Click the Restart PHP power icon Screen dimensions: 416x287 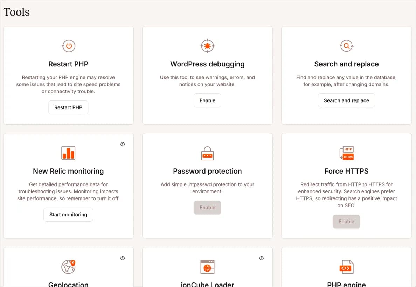(68, 46)
